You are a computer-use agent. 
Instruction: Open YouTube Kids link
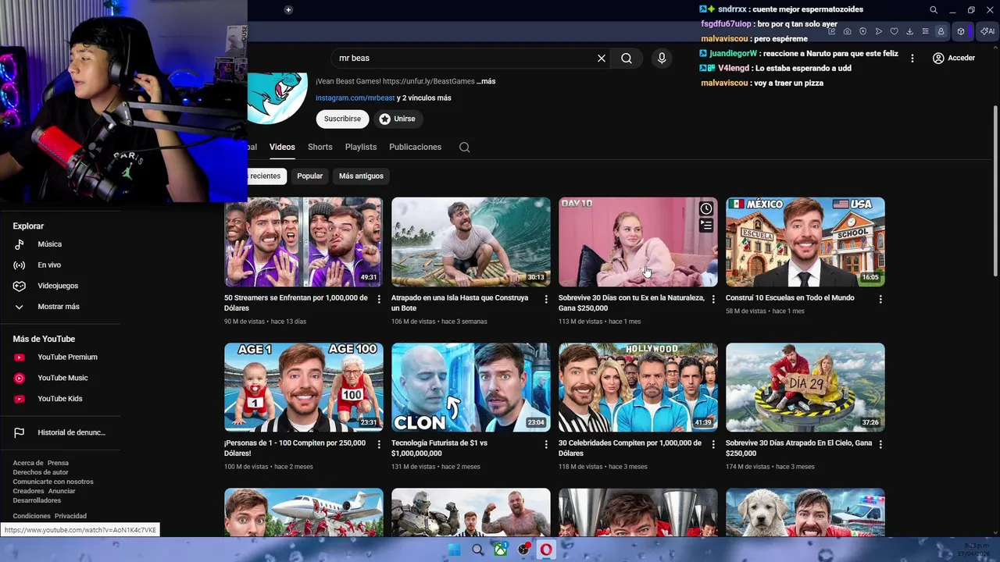point(60,399)
